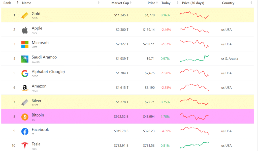Click Silver's 0.75% daily change

pyautogui.click(x=165, y=102)
